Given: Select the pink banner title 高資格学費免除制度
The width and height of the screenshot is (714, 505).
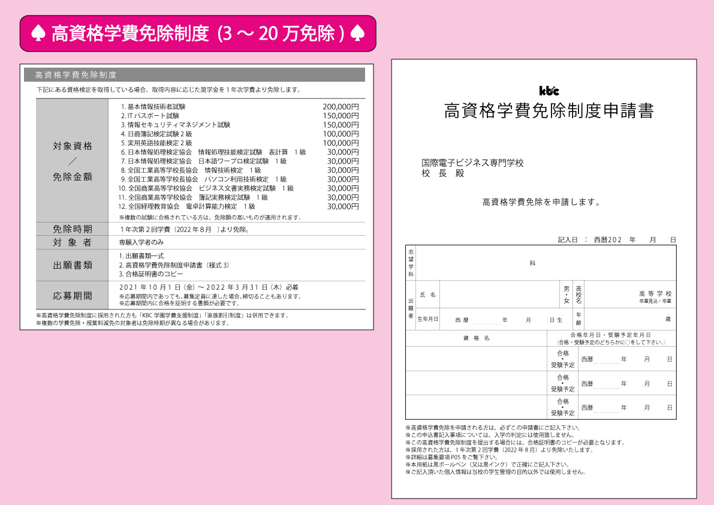Looking at the screenshot, I should [x=130, y=33].
